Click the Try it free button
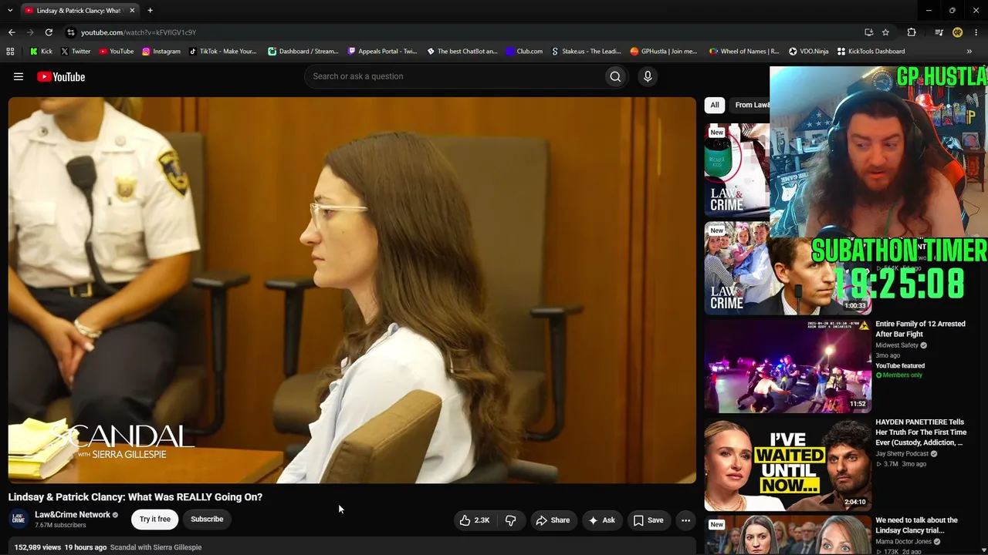This screenshot has height=555, width=988. (x=155, y=520)
